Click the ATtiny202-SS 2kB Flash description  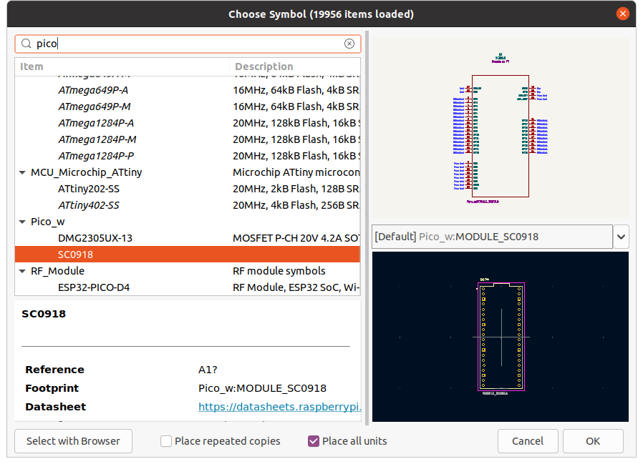[296, 189]
